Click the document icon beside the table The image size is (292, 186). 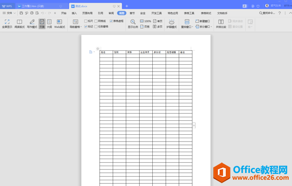[91, 52]
